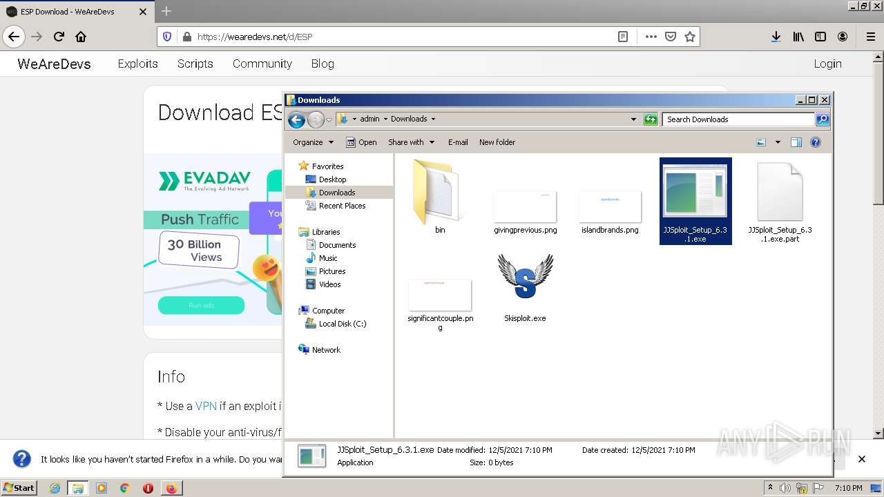This screenshot has height=497, width=884.
Task: Open Firefox library icon
Action: point(798,37)
